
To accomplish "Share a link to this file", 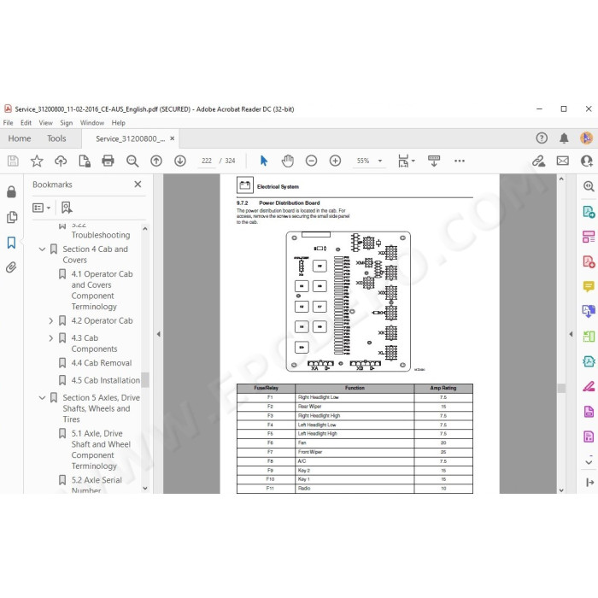I will coord(538,161).
